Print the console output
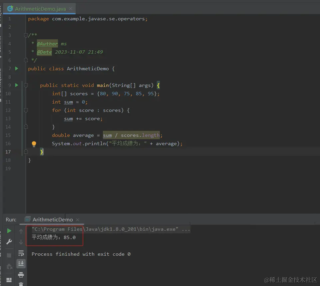This screenshot has height=286, width=320. point(21,275)
